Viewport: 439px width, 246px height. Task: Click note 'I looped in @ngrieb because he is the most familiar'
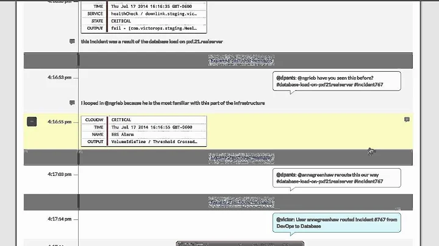[x=173, y=103]
